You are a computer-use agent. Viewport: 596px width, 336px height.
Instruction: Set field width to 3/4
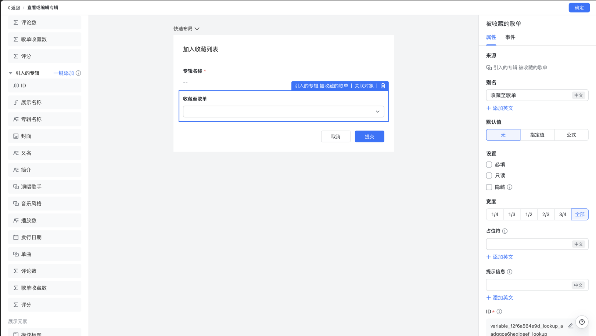coord(563,215)
